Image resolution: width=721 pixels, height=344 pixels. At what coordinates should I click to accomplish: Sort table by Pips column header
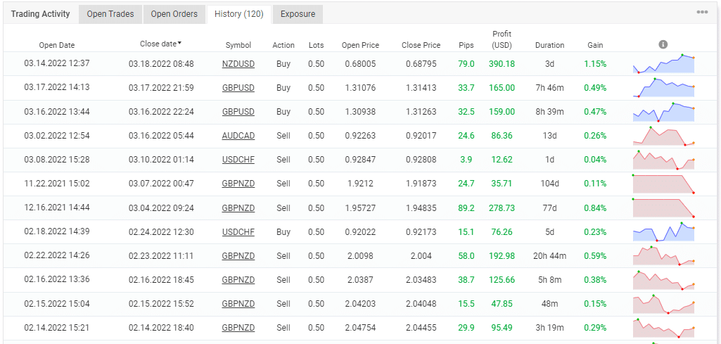pos(466,45)
